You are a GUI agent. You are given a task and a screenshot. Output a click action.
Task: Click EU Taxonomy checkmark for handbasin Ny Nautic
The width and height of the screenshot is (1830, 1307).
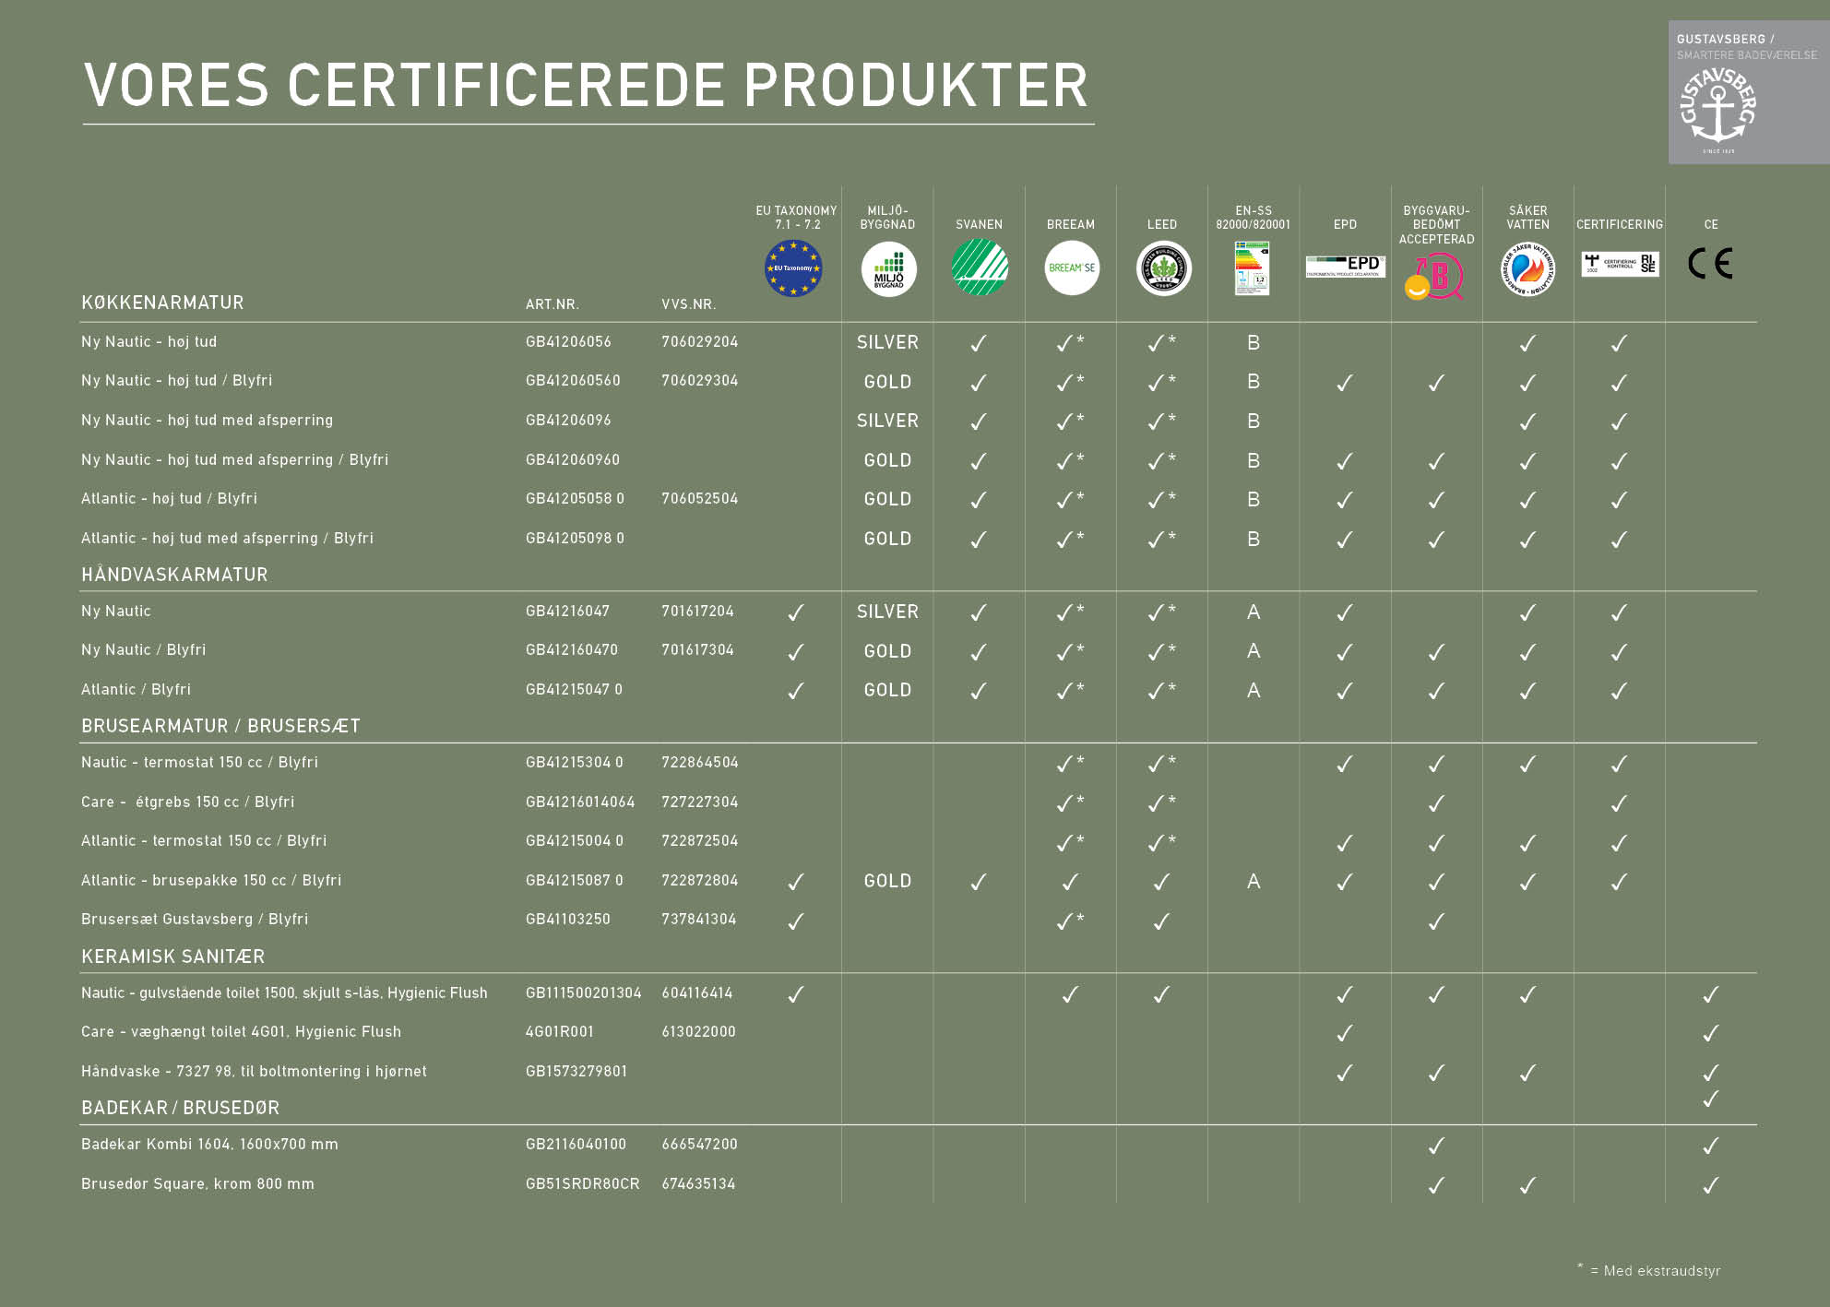(796, 612)
